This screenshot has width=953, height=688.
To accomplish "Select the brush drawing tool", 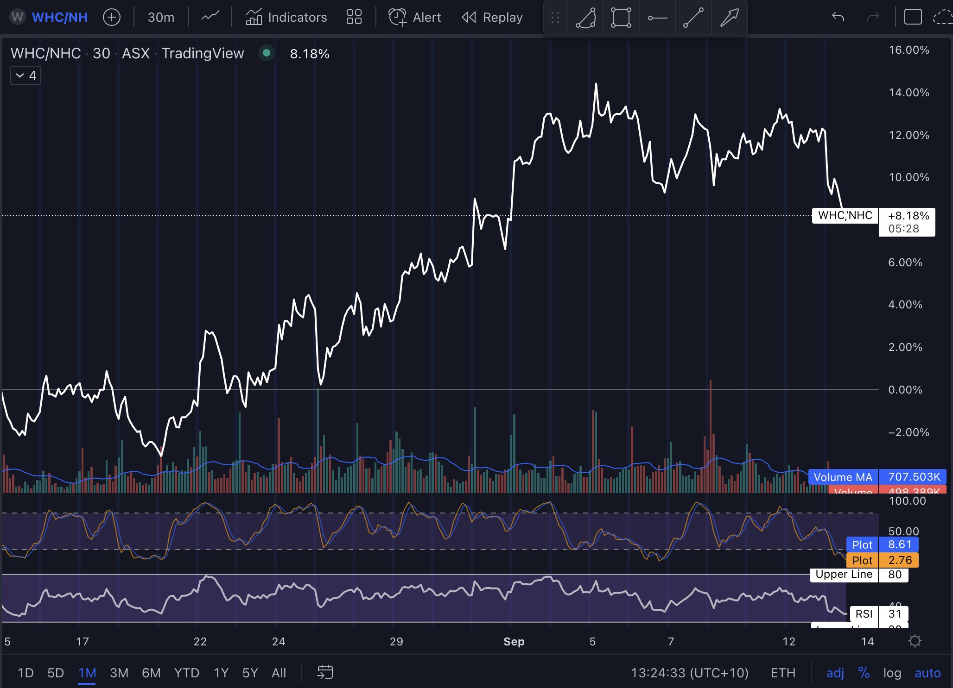I will (x=585, y=18).
